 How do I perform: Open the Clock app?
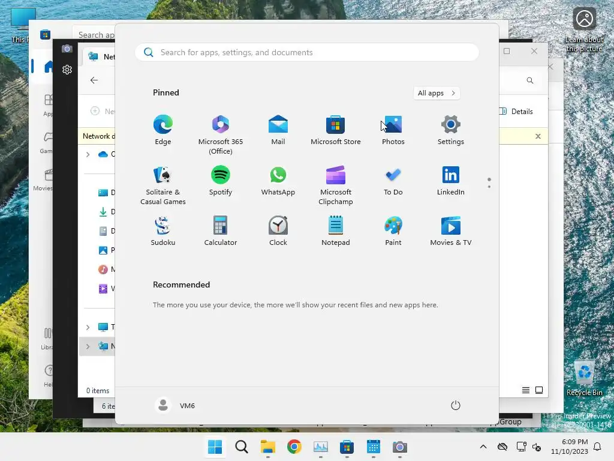(278, 231)
